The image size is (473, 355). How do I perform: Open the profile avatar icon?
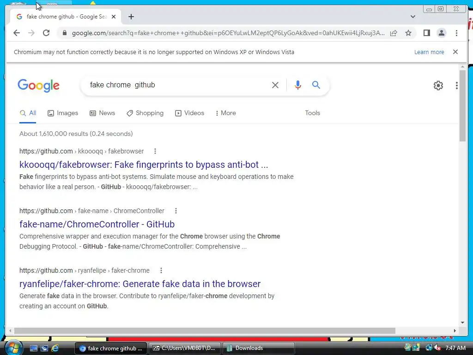442,33
